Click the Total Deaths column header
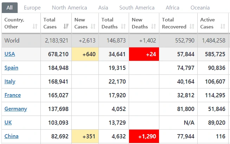This screenshot has height=144, width=230. (x=114, y=23)
